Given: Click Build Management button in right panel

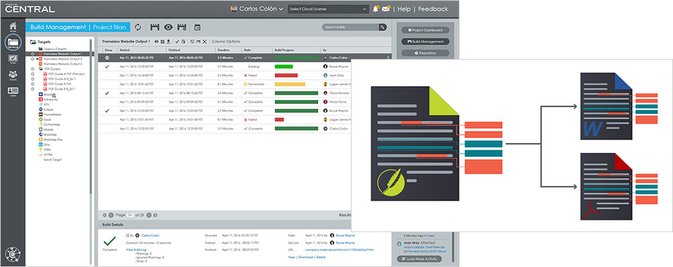Looking at the screenshot, I should pyautogui.click(x=425, y=42).
